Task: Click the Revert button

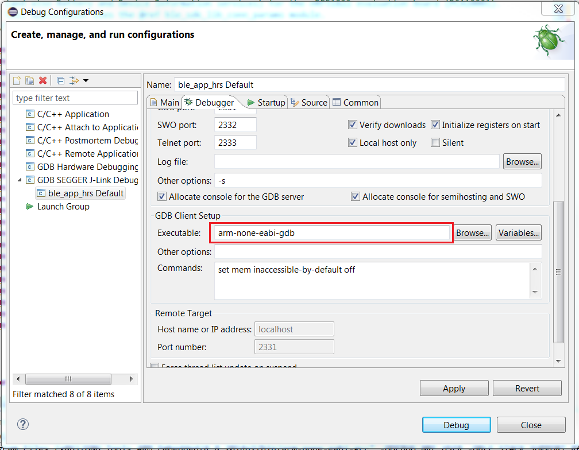Action: pos(527,389)
